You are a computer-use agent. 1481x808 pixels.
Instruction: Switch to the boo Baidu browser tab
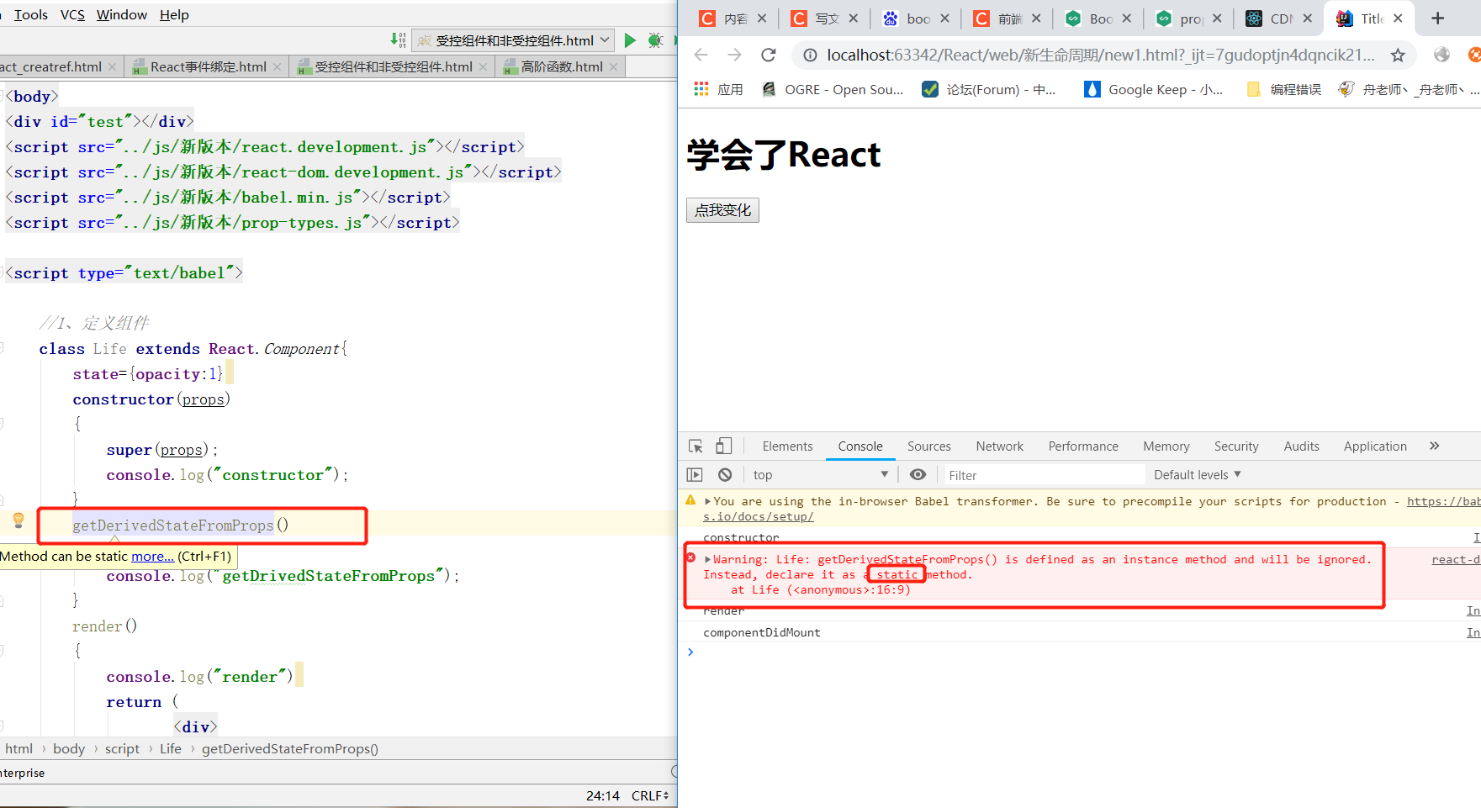click(915, 18)
